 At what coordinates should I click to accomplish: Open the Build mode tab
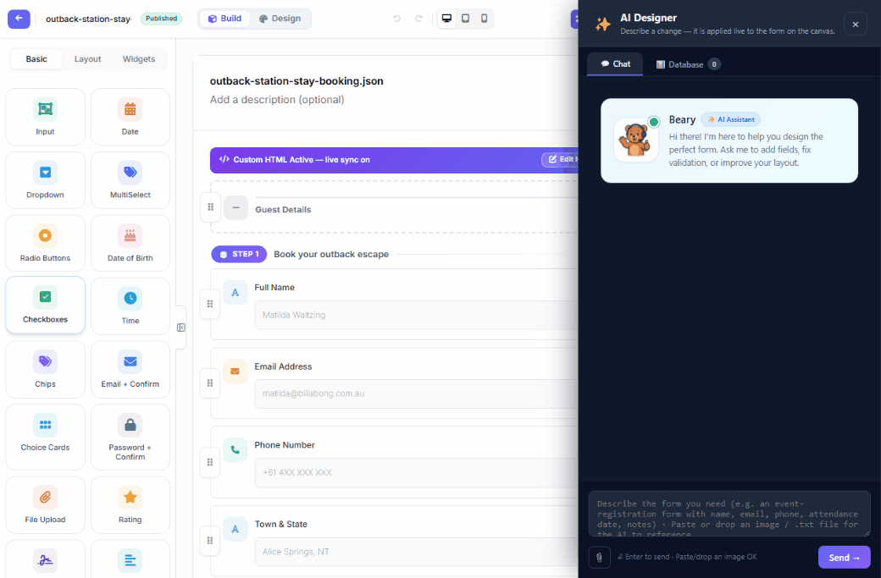224,19
